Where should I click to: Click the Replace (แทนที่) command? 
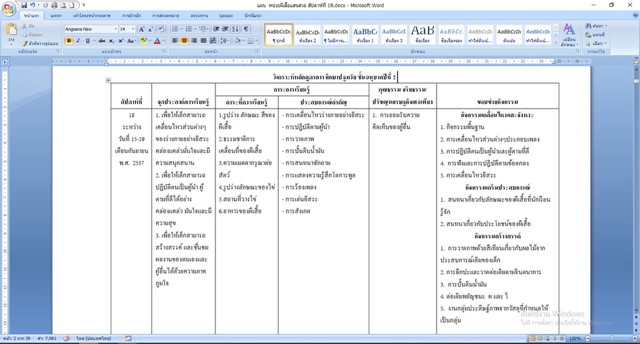click(x=595, y=35)
